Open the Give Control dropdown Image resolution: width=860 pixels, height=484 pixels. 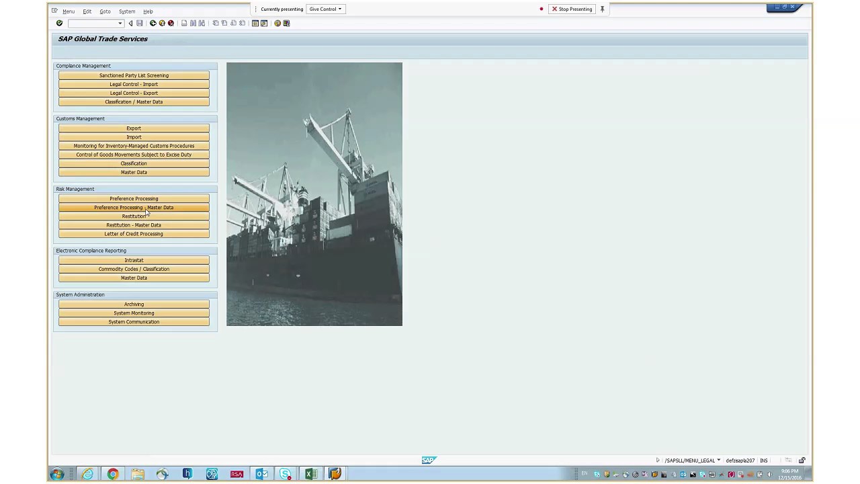pos(325,9)
